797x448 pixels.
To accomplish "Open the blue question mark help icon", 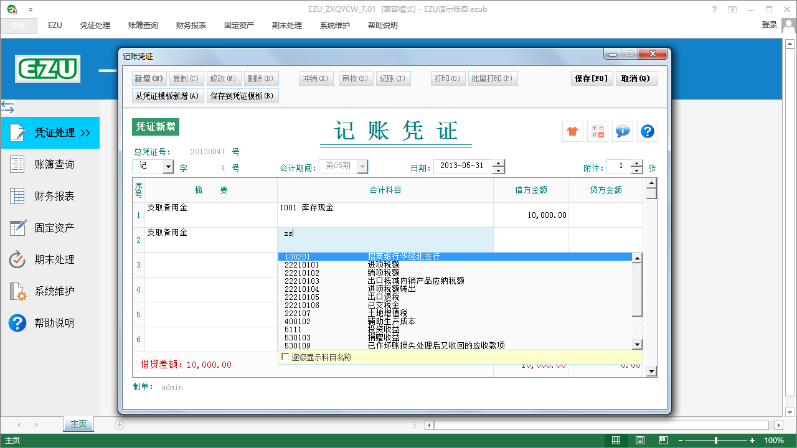I will coord(648,131).
